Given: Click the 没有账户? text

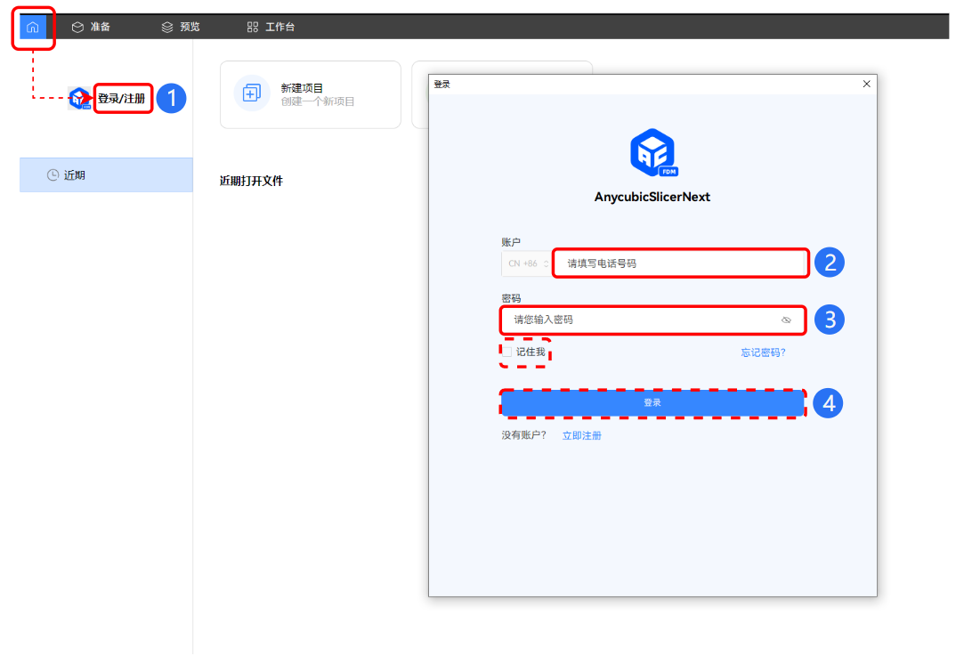Looking at the screenshot, I should pos(523,435).
